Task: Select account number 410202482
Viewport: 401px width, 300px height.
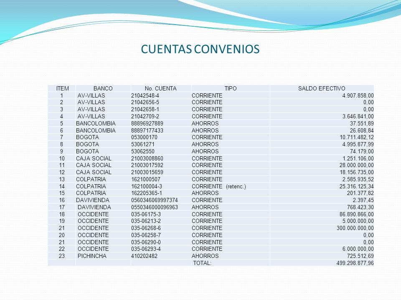Action: [144, 256]
